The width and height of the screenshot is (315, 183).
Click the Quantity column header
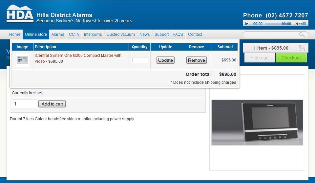tap(140, 47)
